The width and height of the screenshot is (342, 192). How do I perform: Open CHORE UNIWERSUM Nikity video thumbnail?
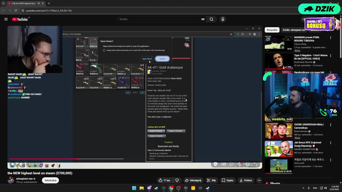point(279,130)
